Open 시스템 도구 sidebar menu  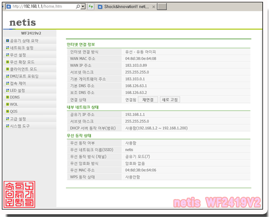20,126
